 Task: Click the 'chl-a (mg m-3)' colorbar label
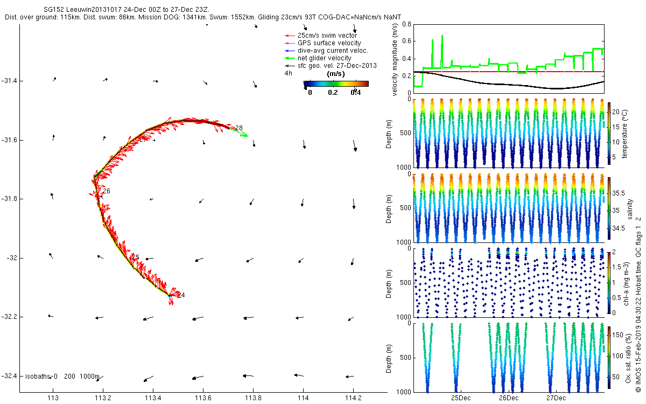click(626, 284)
